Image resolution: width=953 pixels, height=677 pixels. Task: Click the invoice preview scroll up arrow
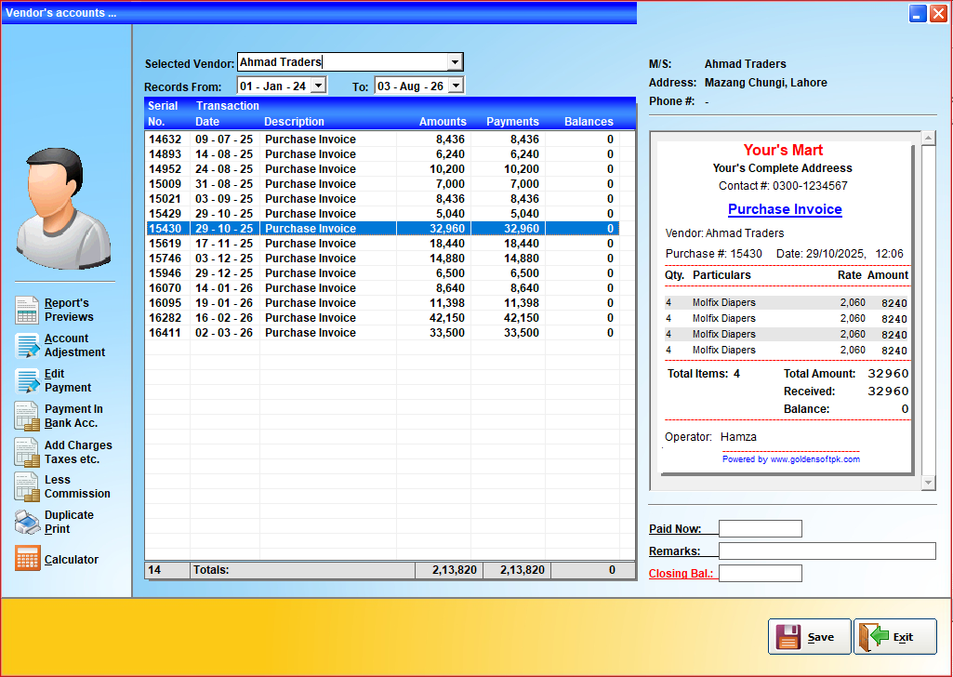[x=928, y=138]
